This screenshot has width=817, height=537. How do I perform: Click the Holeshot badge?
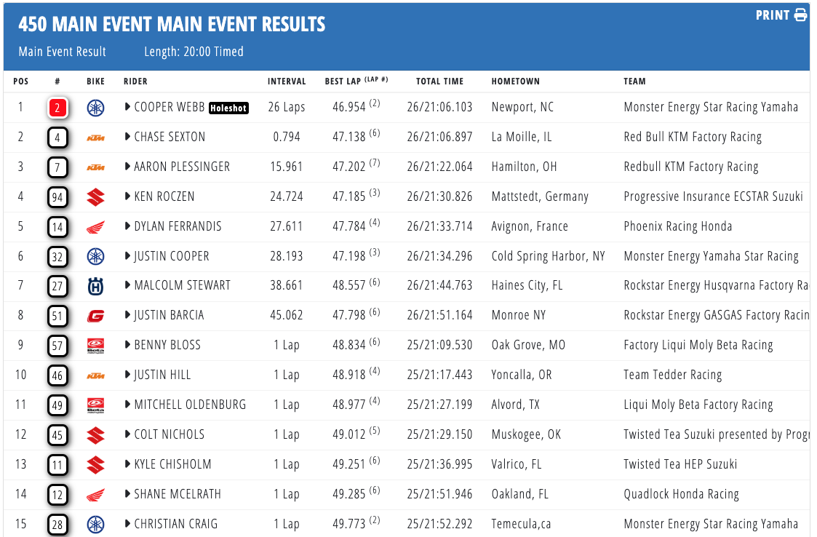pyautogui.click(x=228, y=108)
